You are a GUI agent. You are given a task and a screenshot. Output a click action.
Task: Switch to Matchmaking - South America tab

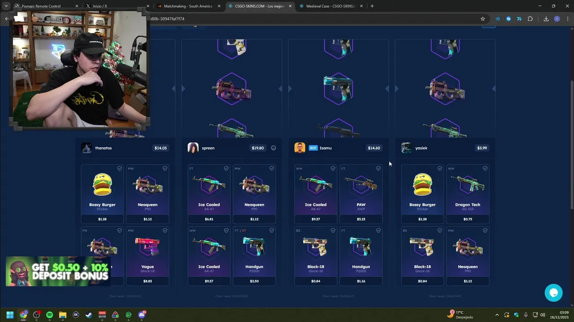[188, 6]
